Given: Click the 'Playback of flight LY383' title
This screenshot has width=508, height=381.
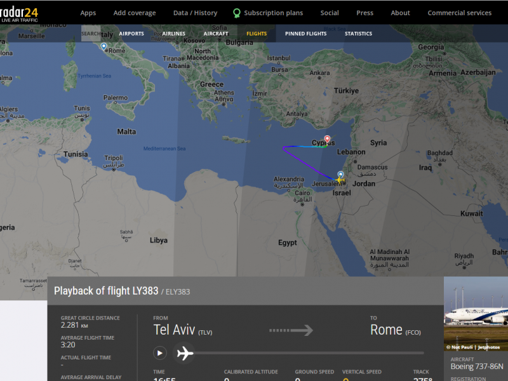Looking at the screenshot, I should pos(106,291).
